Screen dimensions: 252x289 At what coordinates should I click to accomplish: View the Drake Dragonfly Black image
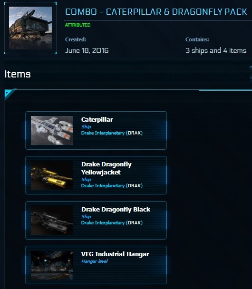(52, 220)
